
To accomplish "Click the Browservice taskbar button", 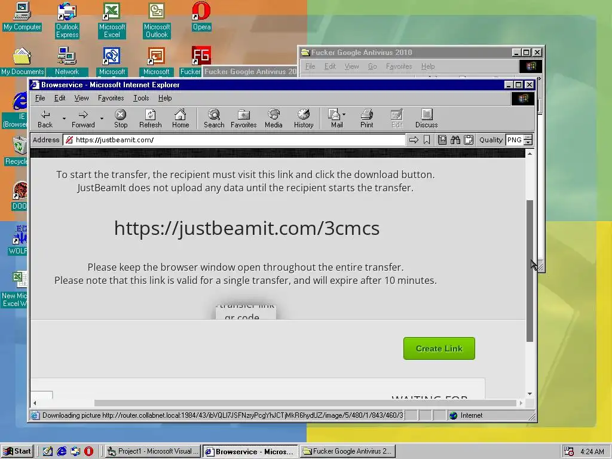I will coord(250,451).
